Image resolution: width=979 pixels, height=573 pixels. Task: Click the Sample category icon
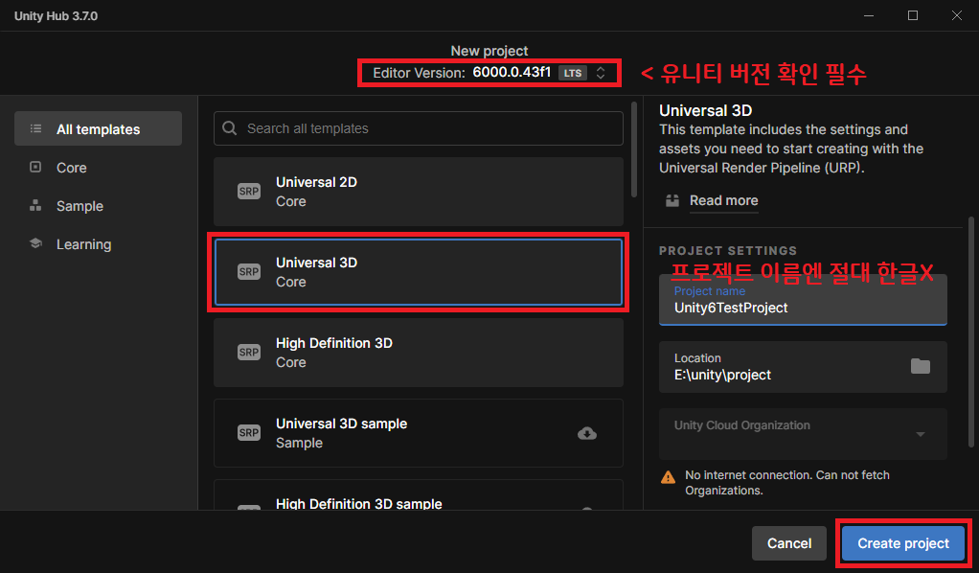[35, 205]
